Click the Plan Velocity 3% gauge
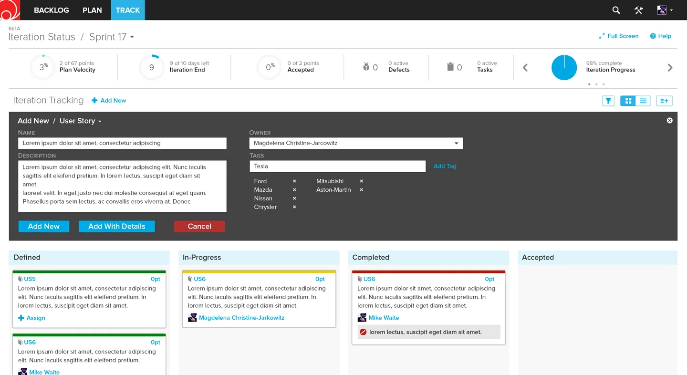 pyautogui.click(x=43, y=67)
